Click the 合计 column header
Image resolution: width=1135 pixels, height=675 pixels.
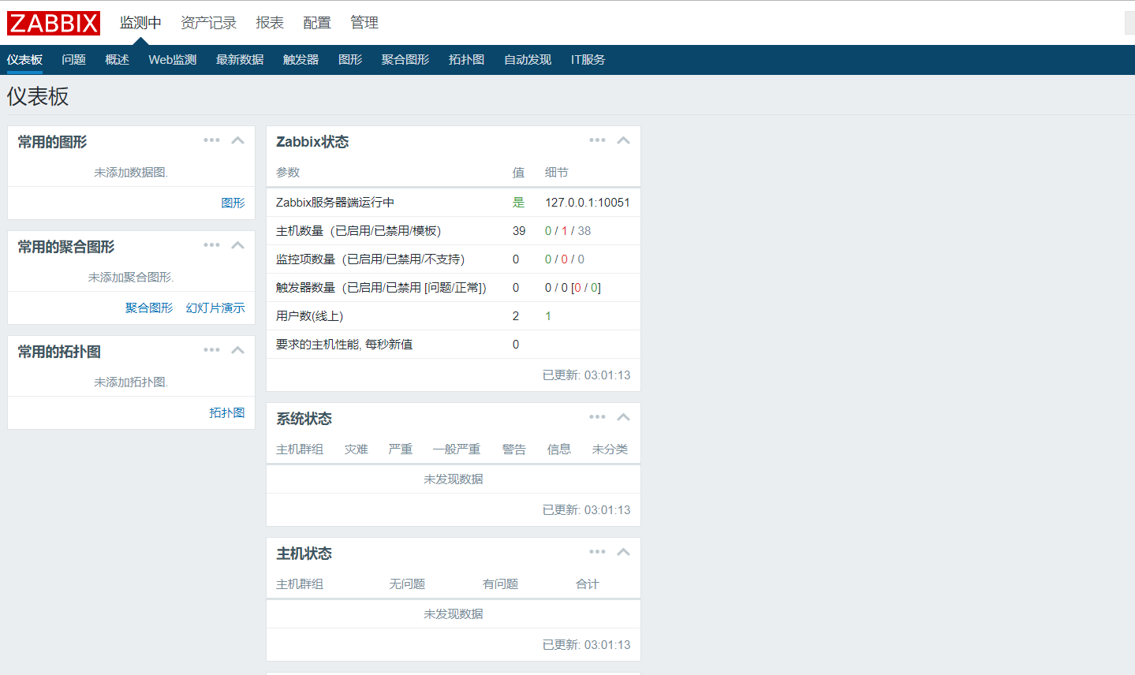pos(588,584)
